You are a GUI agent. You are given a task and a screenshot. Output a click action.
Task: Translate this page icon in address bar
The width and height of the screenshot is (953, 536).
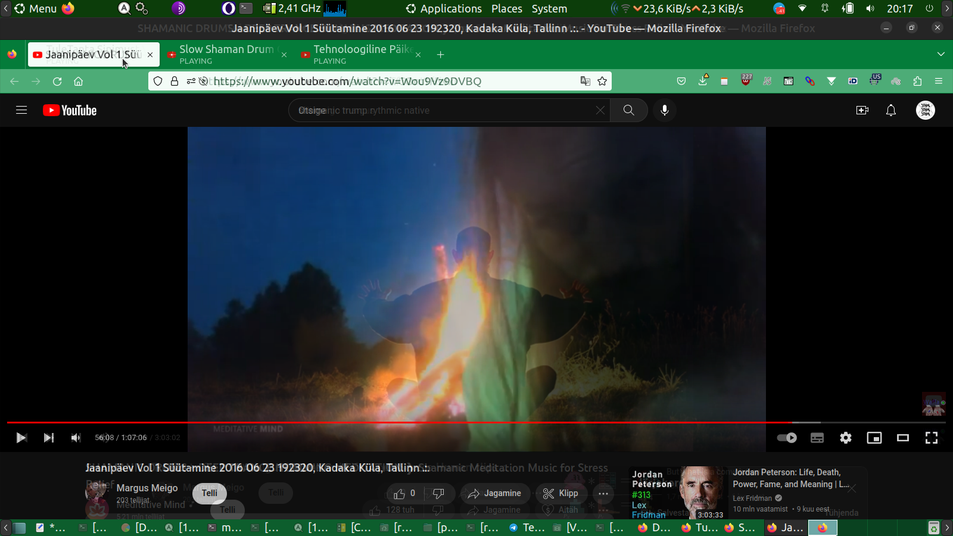(585, 82)
